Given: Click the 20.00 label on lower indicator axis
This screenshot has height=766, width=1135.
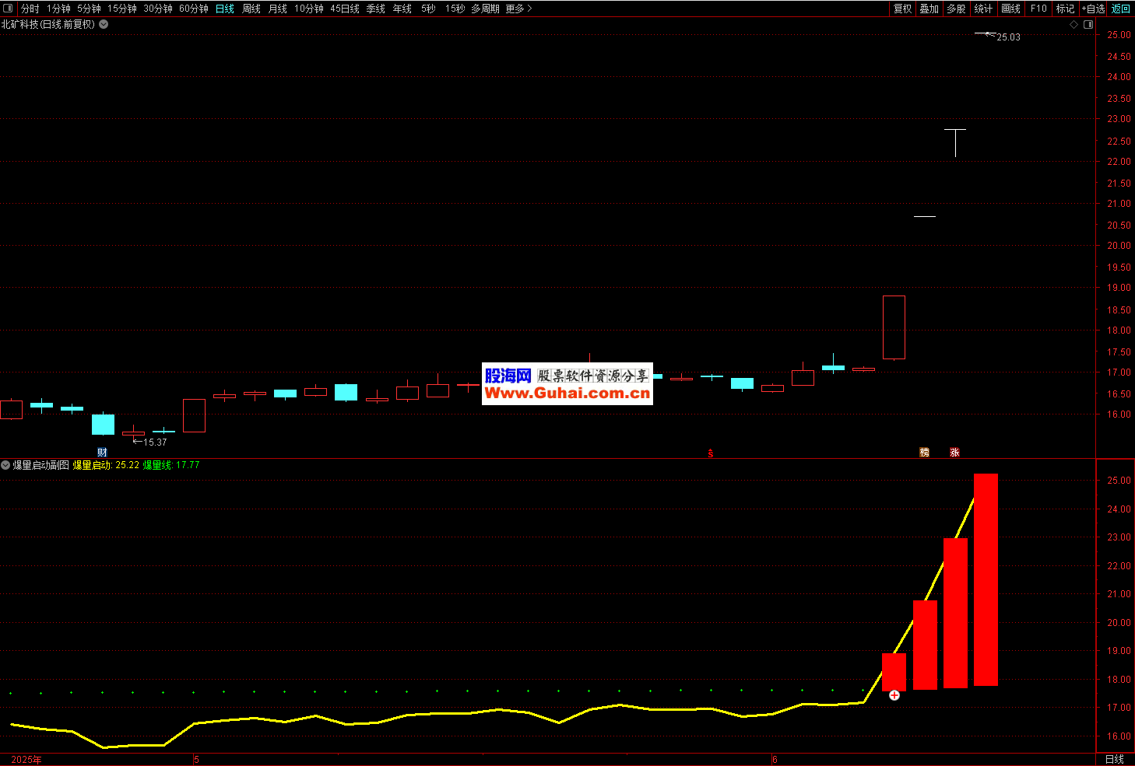Looking at the screenshot, I should (1119, 623).
